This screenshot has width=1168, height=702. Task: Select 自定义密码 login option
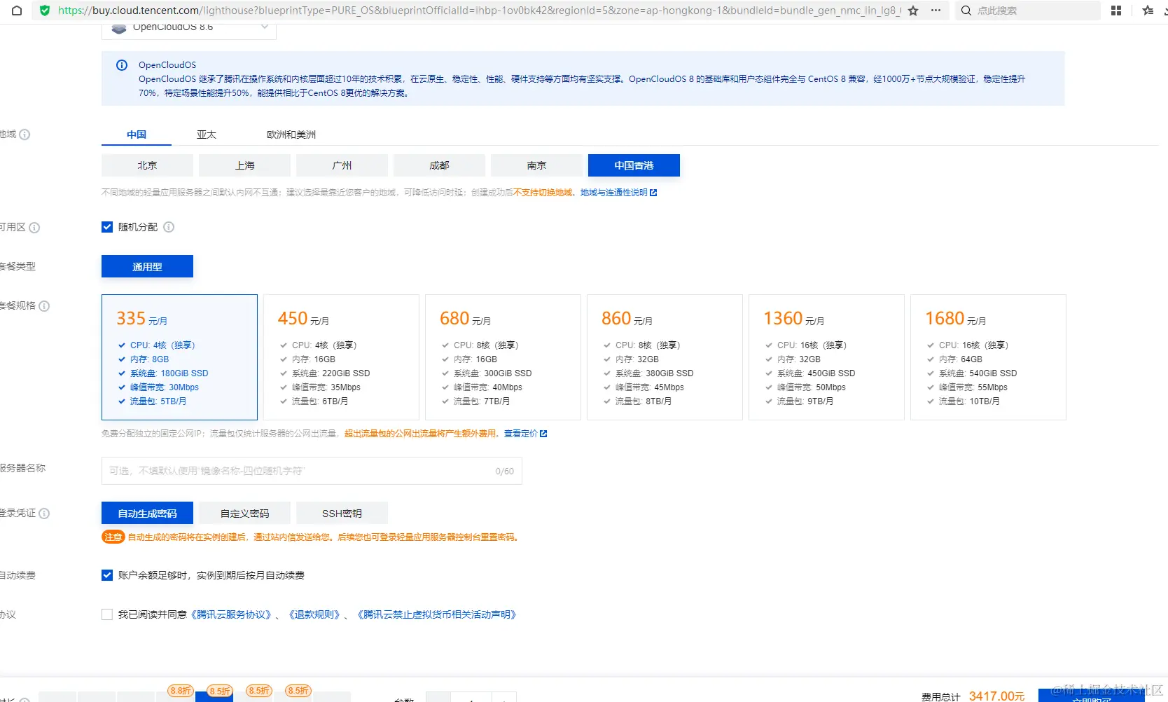tap(244, 514)
